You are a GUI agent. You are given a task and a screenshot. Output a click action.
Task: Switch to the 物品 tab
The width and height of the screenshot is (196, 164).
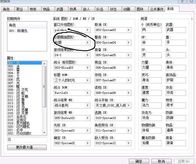point(48,9)
